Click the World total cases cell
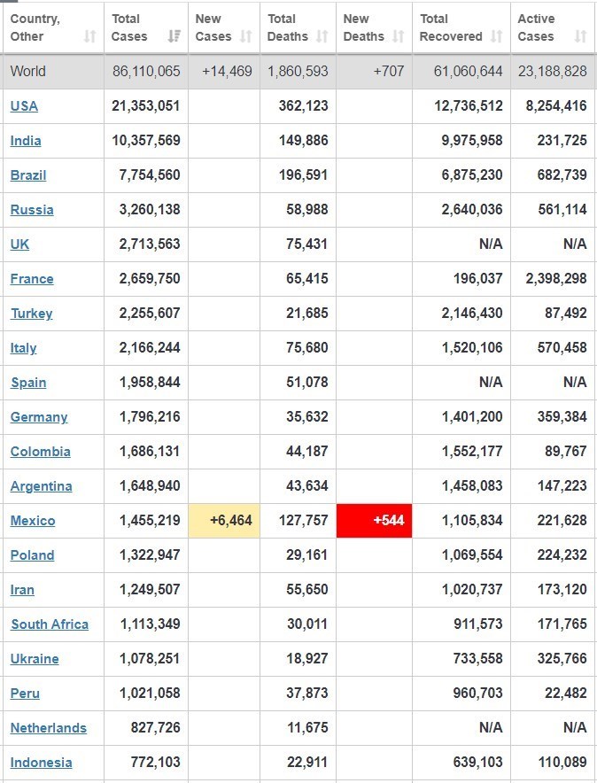Screen dimensions: 597x783 point(146,72)
